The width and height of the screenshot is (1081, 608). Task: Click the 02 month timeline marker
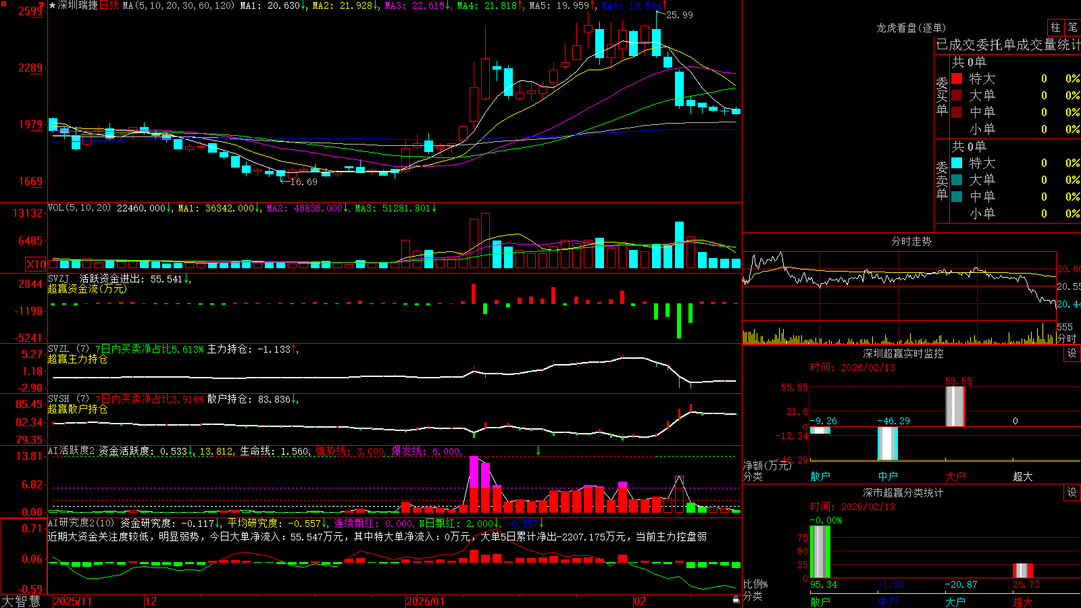(640, 601)
